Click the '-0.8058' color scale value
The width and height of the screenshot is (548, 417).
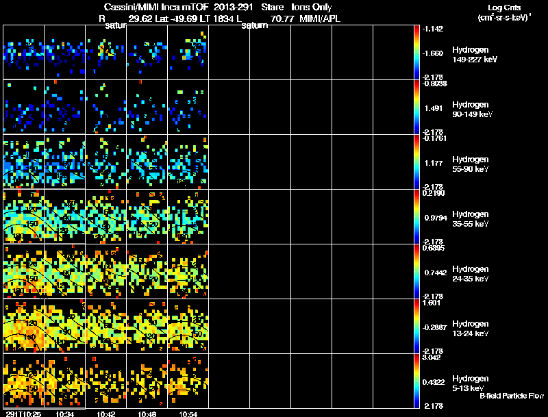coord(434,84)
